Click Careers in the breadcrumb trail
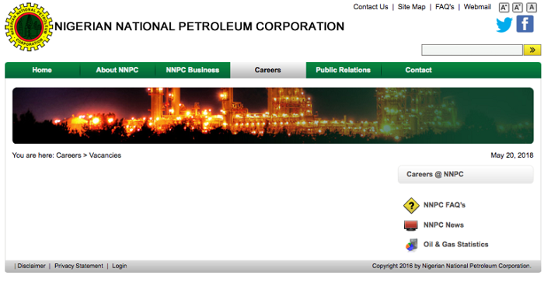Viewport: 544px width, 303px height. 68,155
